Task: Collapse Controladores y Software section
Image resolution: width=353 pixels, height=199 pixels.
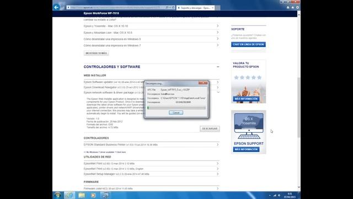Action: [218, 67]
